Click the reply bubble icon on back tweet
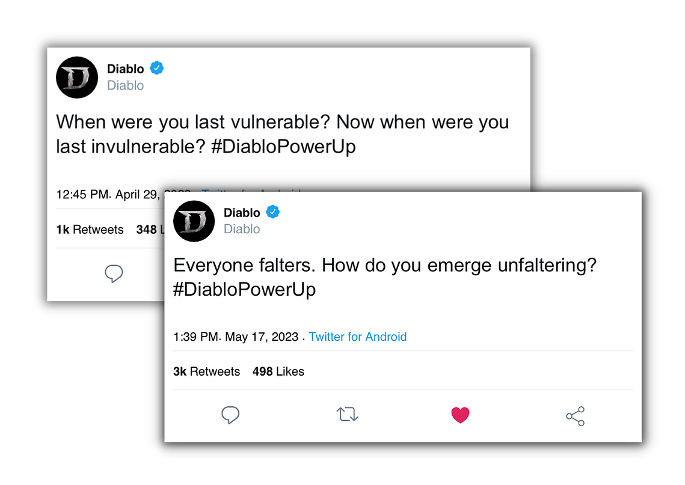The width and height of the screenshot is (685, 485). tap(114, 273)
